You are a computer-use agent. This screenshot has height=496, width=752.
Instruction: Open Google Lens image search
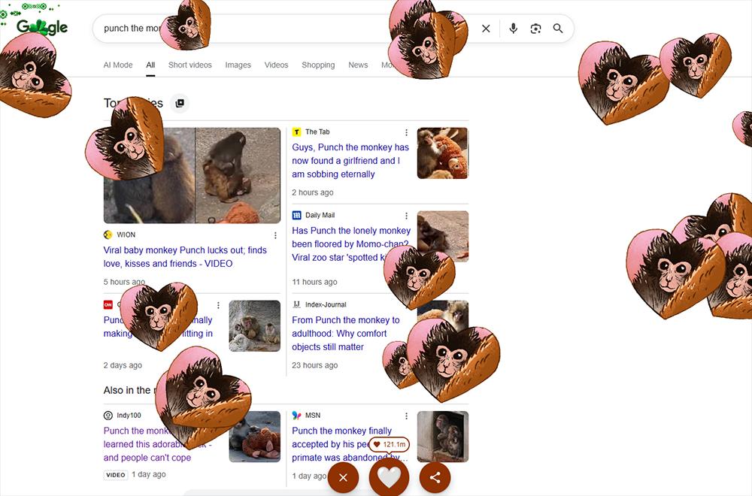(535, 28)
